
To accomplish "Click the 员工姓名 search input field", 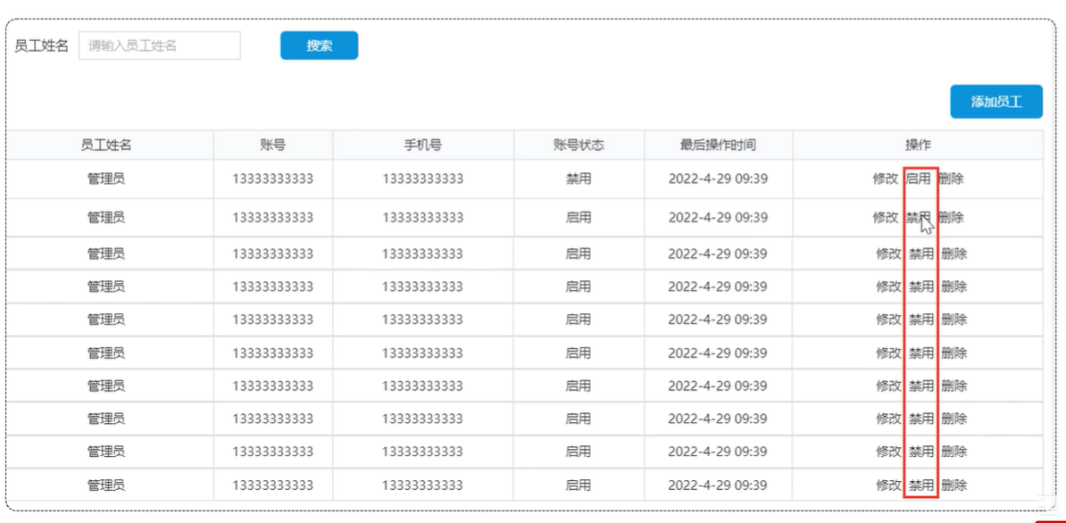I will (x=160, y=46).
